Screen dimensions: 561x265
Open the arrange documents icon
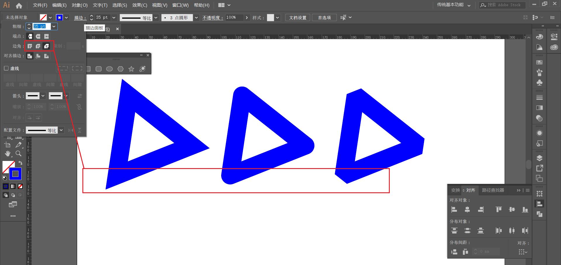pos(224,5)
